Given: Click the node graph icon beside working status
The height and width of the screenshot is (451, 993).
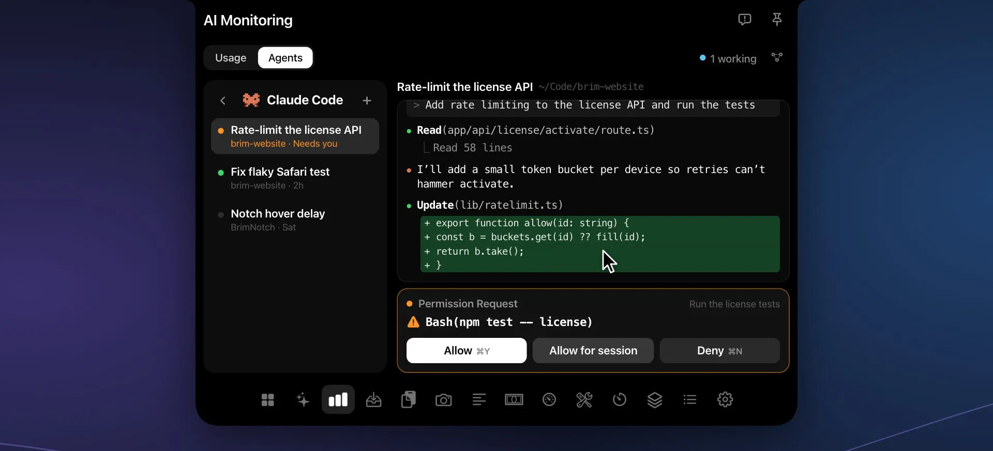Looking at the screenshot, I should [x=777, y=57].
